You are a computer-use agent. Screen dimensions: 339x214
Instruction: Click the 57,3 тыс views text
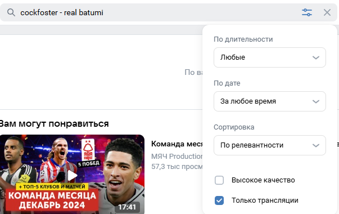coord(177,166)
